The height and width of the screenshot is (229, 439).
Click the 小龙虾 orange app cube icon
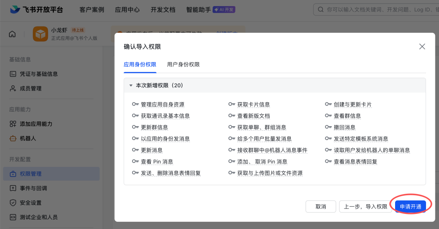(x=40, y=34)
